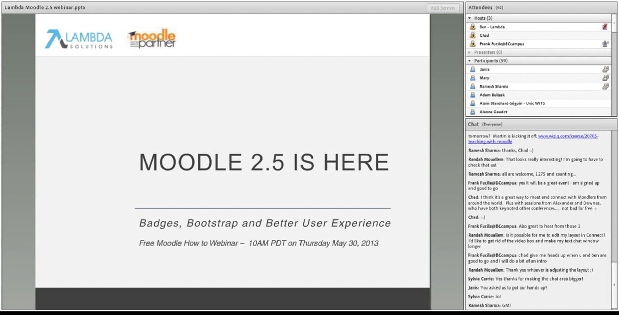Click the Full Screen button

tap(443, 8)
